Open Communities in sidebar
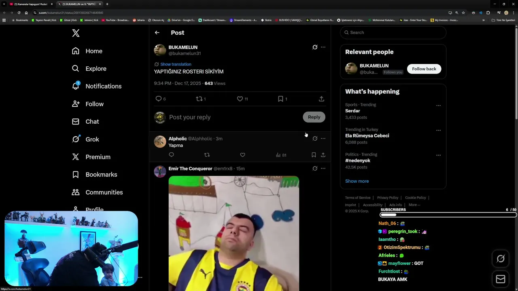518x291 pixels. click(x=97, y=192)
